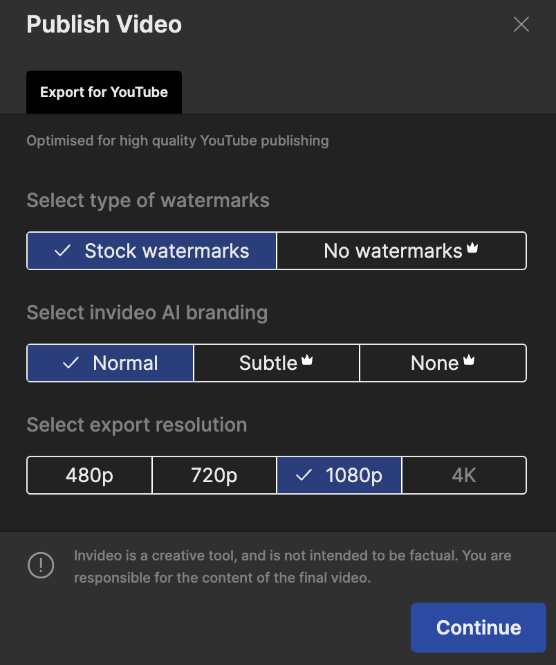Click the premium crown icon next to Subtle
Screen dimensions: 556x665
pyautogui.click(x=307, y=360)
